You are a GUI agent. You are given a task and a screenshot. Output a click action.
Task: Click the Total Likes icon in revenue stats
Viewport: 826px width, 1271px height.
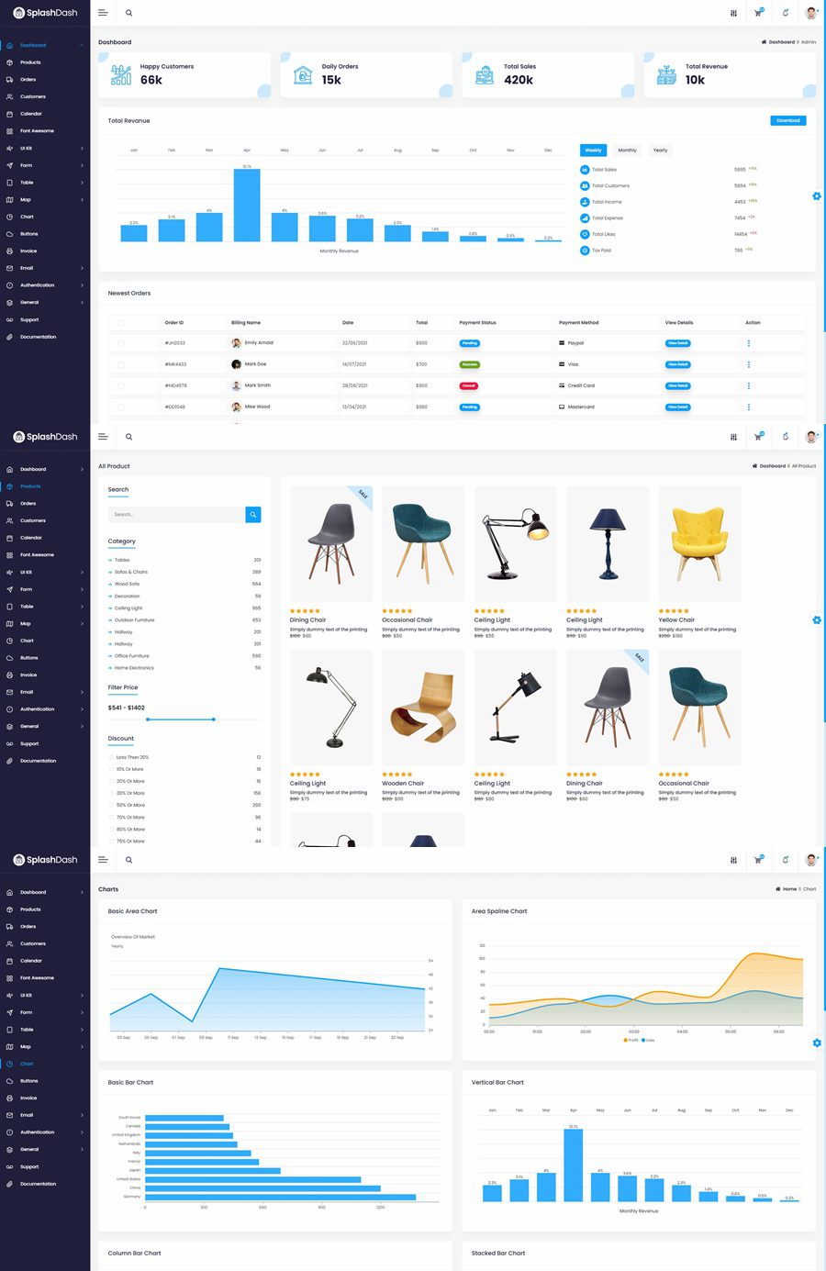coord(585,234)
